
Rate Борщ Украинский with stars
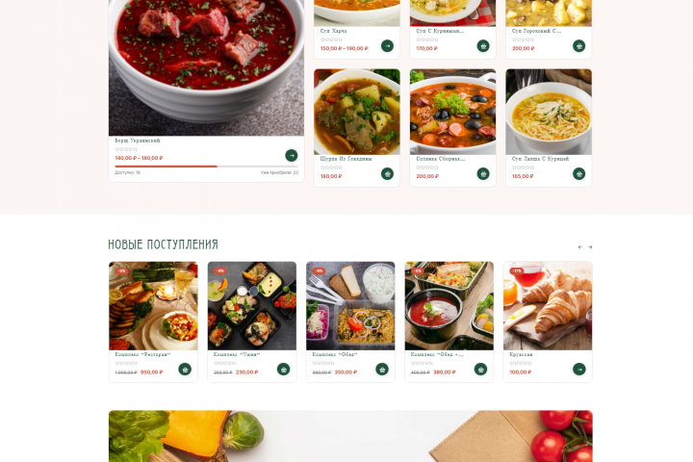126,149
